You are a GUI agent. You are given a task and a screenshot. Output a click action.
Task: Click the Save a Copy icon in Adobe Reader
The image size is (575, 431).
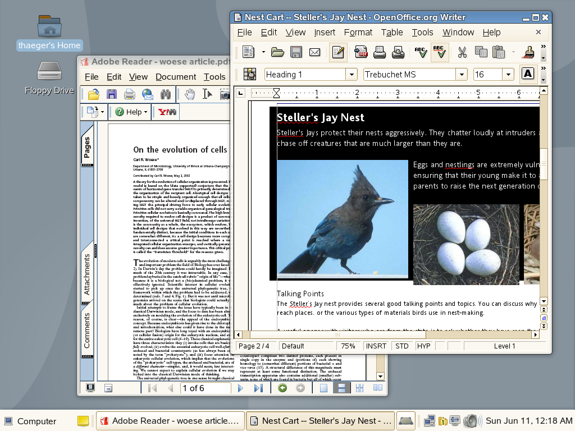pyautogui.click(x=112, y=94)
